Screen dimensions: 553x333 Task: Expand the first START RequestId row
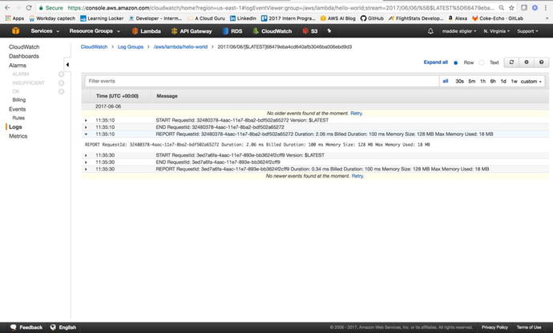click(87, 120)
